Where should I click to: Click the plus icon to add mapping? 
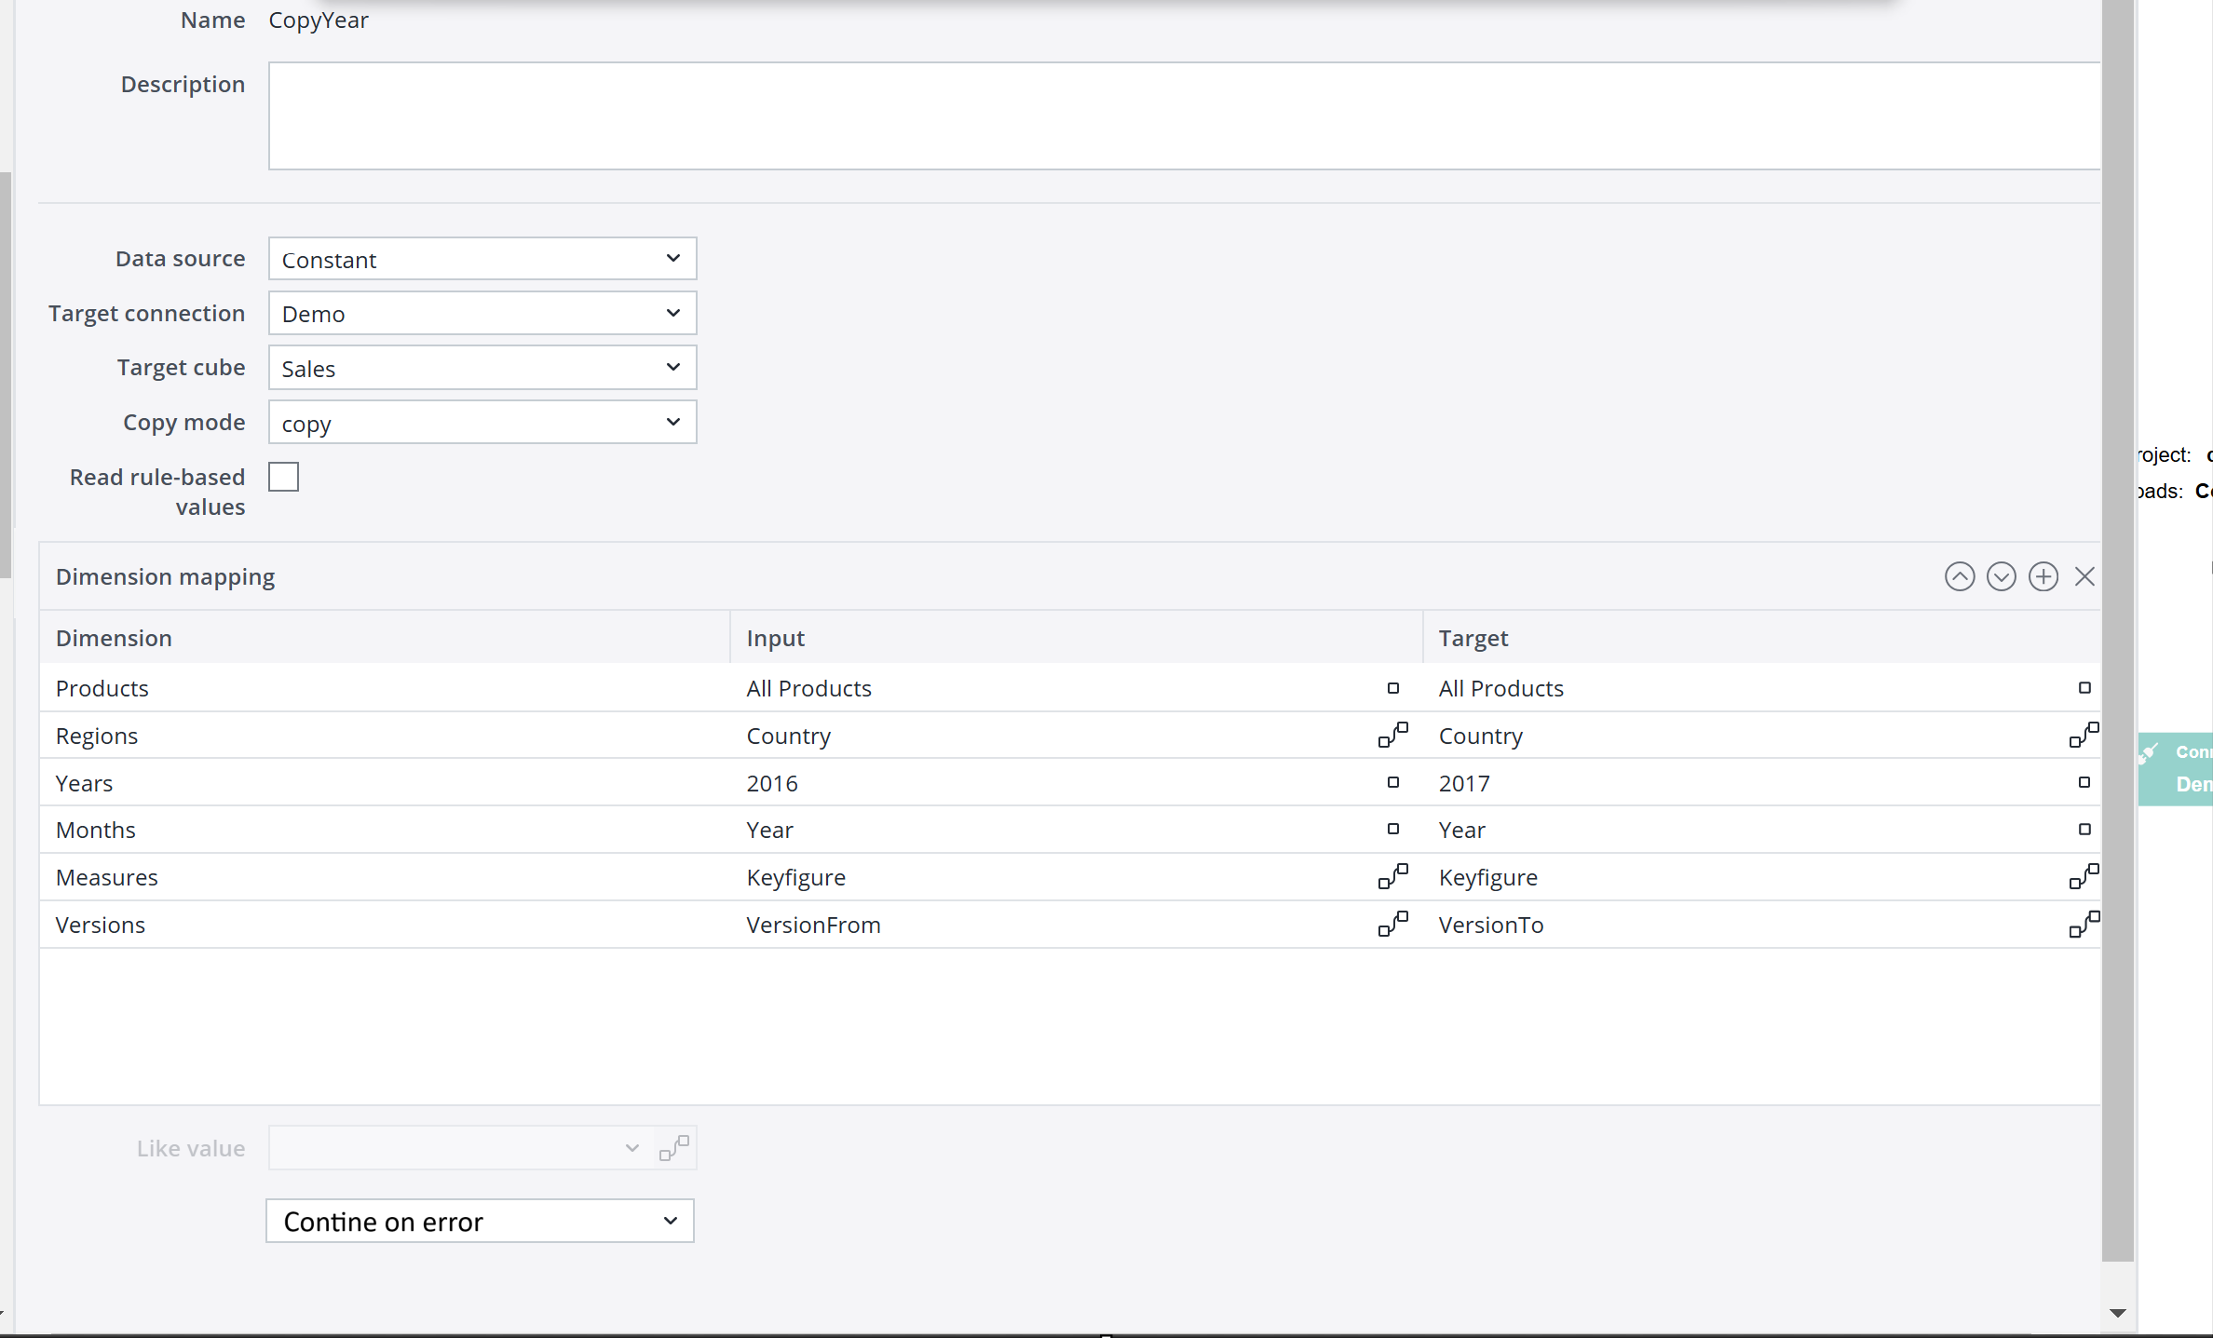pyautogui.click(x=2043, y=576)
